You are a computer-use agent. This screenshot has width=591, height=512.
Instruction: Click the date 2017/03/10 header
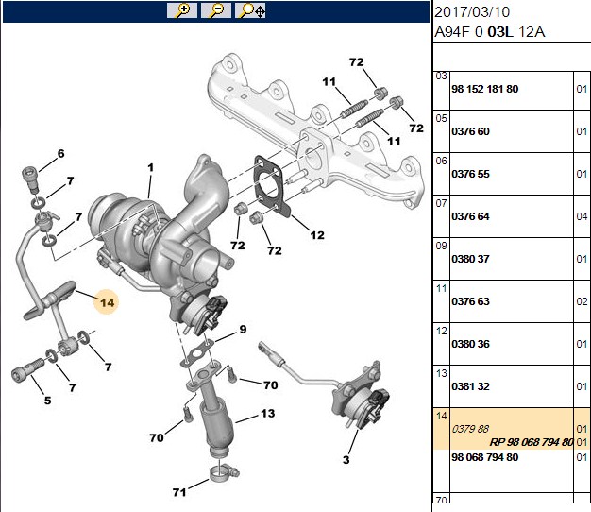[472, 12]
